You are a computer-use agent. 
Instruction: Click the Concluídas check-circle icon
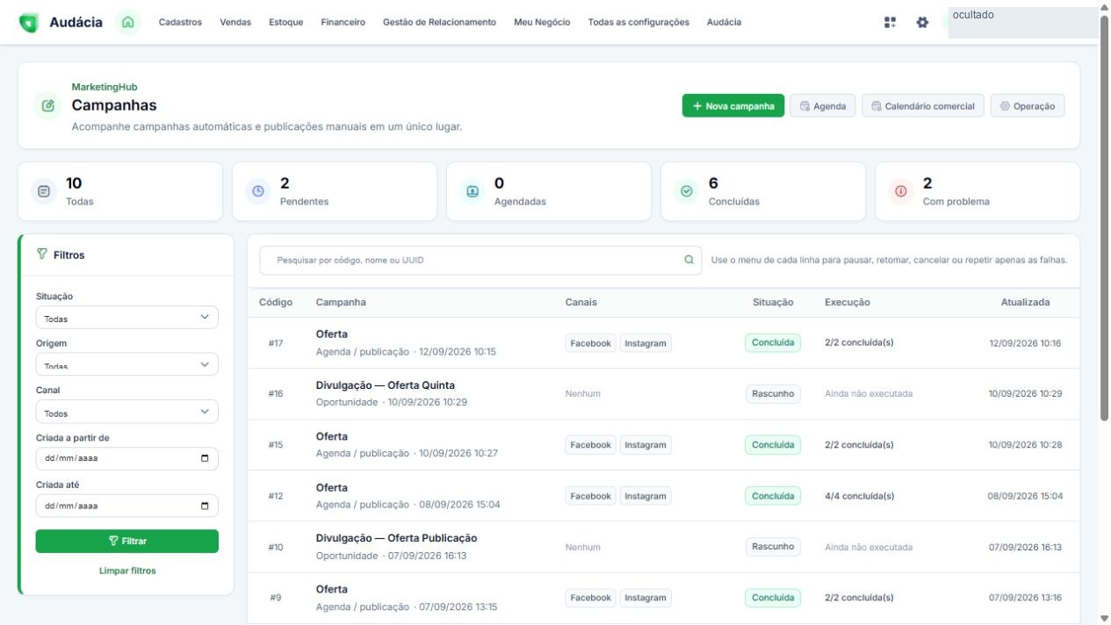tap(687, 191)
